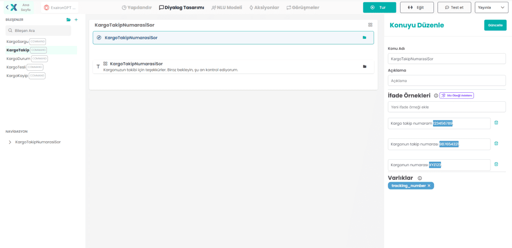
Task: Remove the tracking_number entity tag
Action: pos(429,186)
